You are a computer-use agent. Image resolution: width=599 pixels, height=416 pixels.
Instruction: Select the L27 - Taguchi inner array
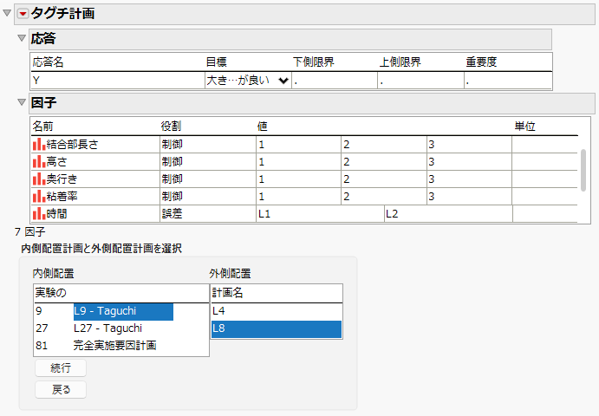click(x=107, y=328)
